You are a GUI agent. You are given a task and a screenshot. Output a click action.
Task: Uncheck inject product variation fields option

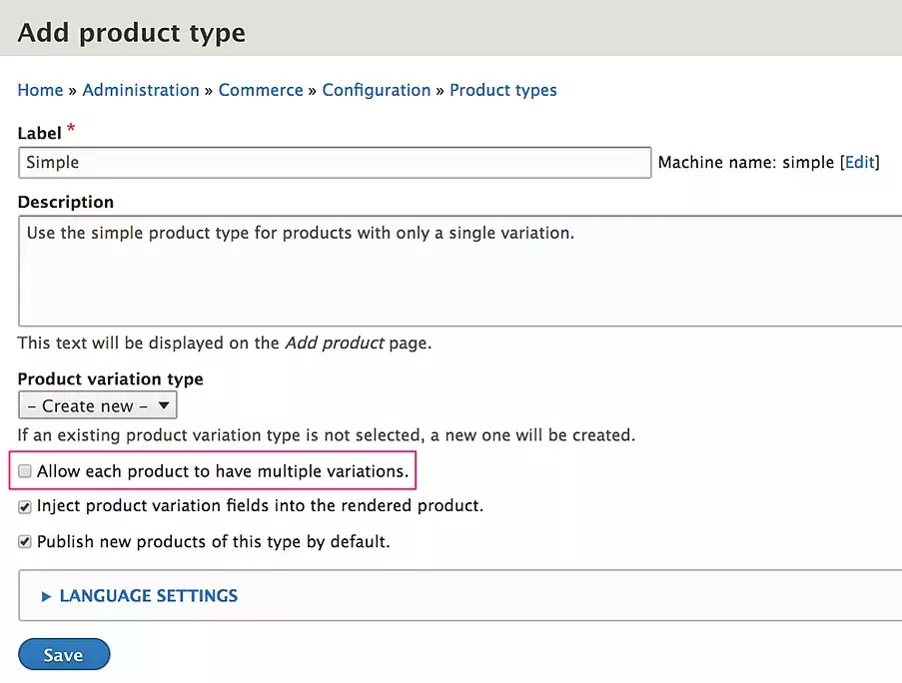[x=24, y=506]
